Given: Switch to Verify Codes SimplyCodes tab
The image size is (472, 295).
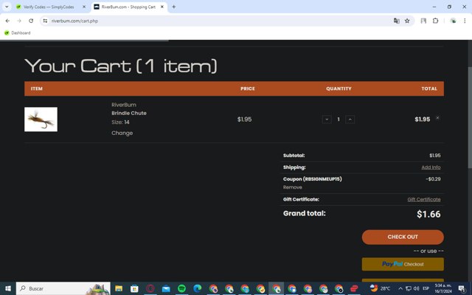Looking at the screenshot, I should click(48, 7).
